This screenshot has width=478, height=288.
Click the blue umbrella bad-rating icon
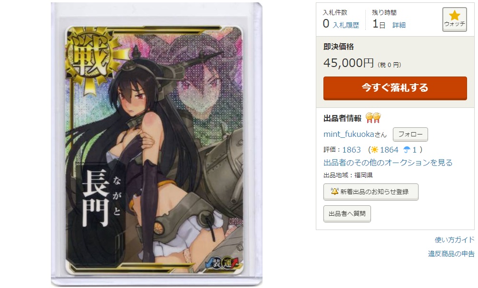pyautogui.click(x=407, y=150)
